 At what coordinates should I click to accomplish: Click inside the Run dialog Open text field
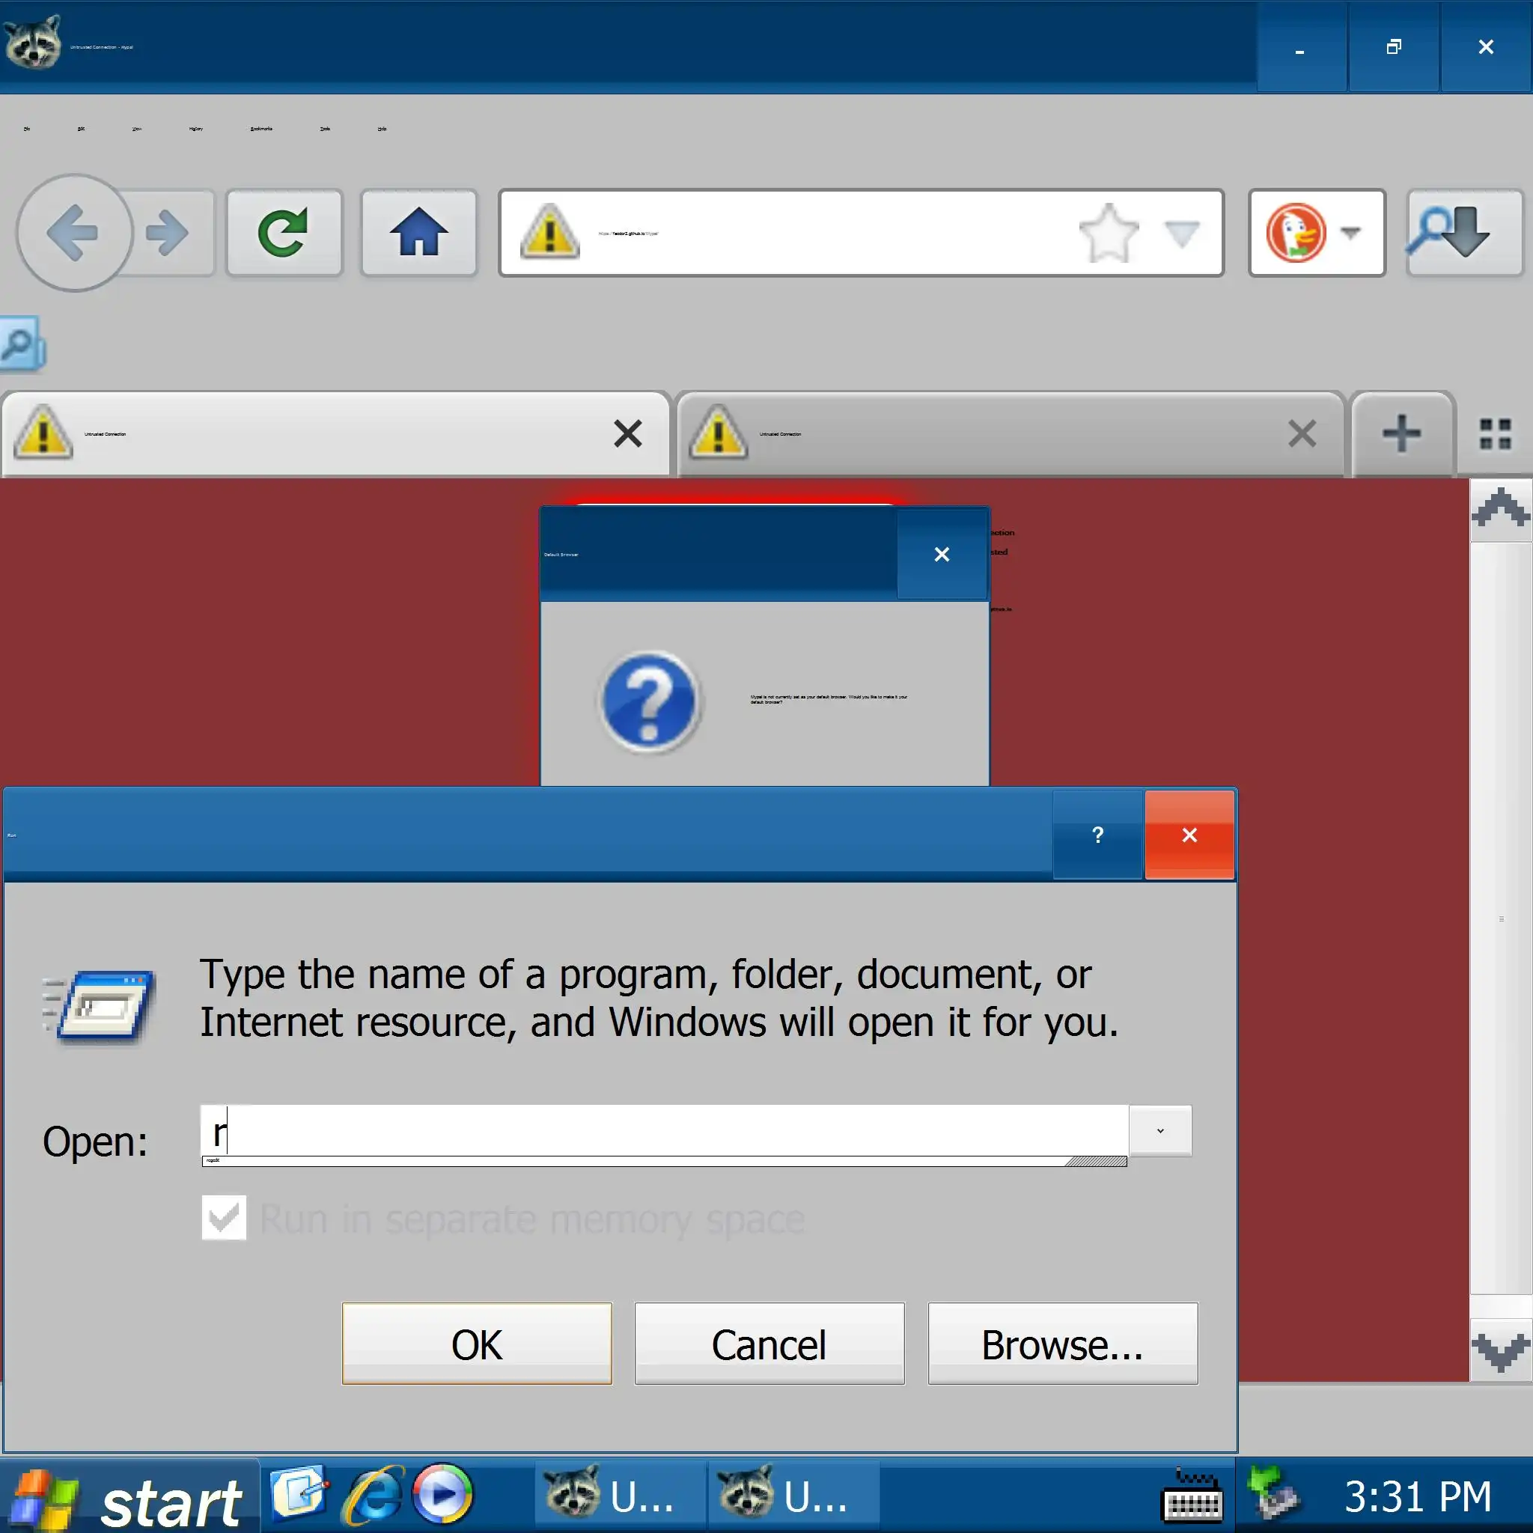pyautogui.click(x=666, y=1131)
